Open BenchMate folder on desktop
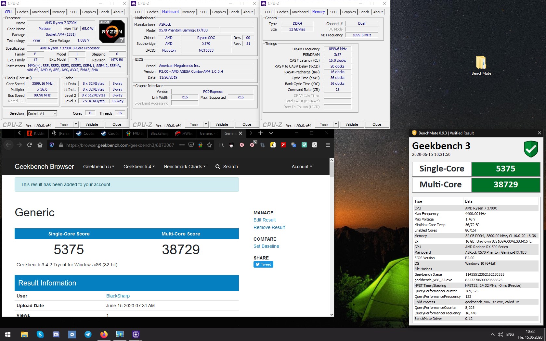Viewport: 546px width, 341px height. point(481,65)
